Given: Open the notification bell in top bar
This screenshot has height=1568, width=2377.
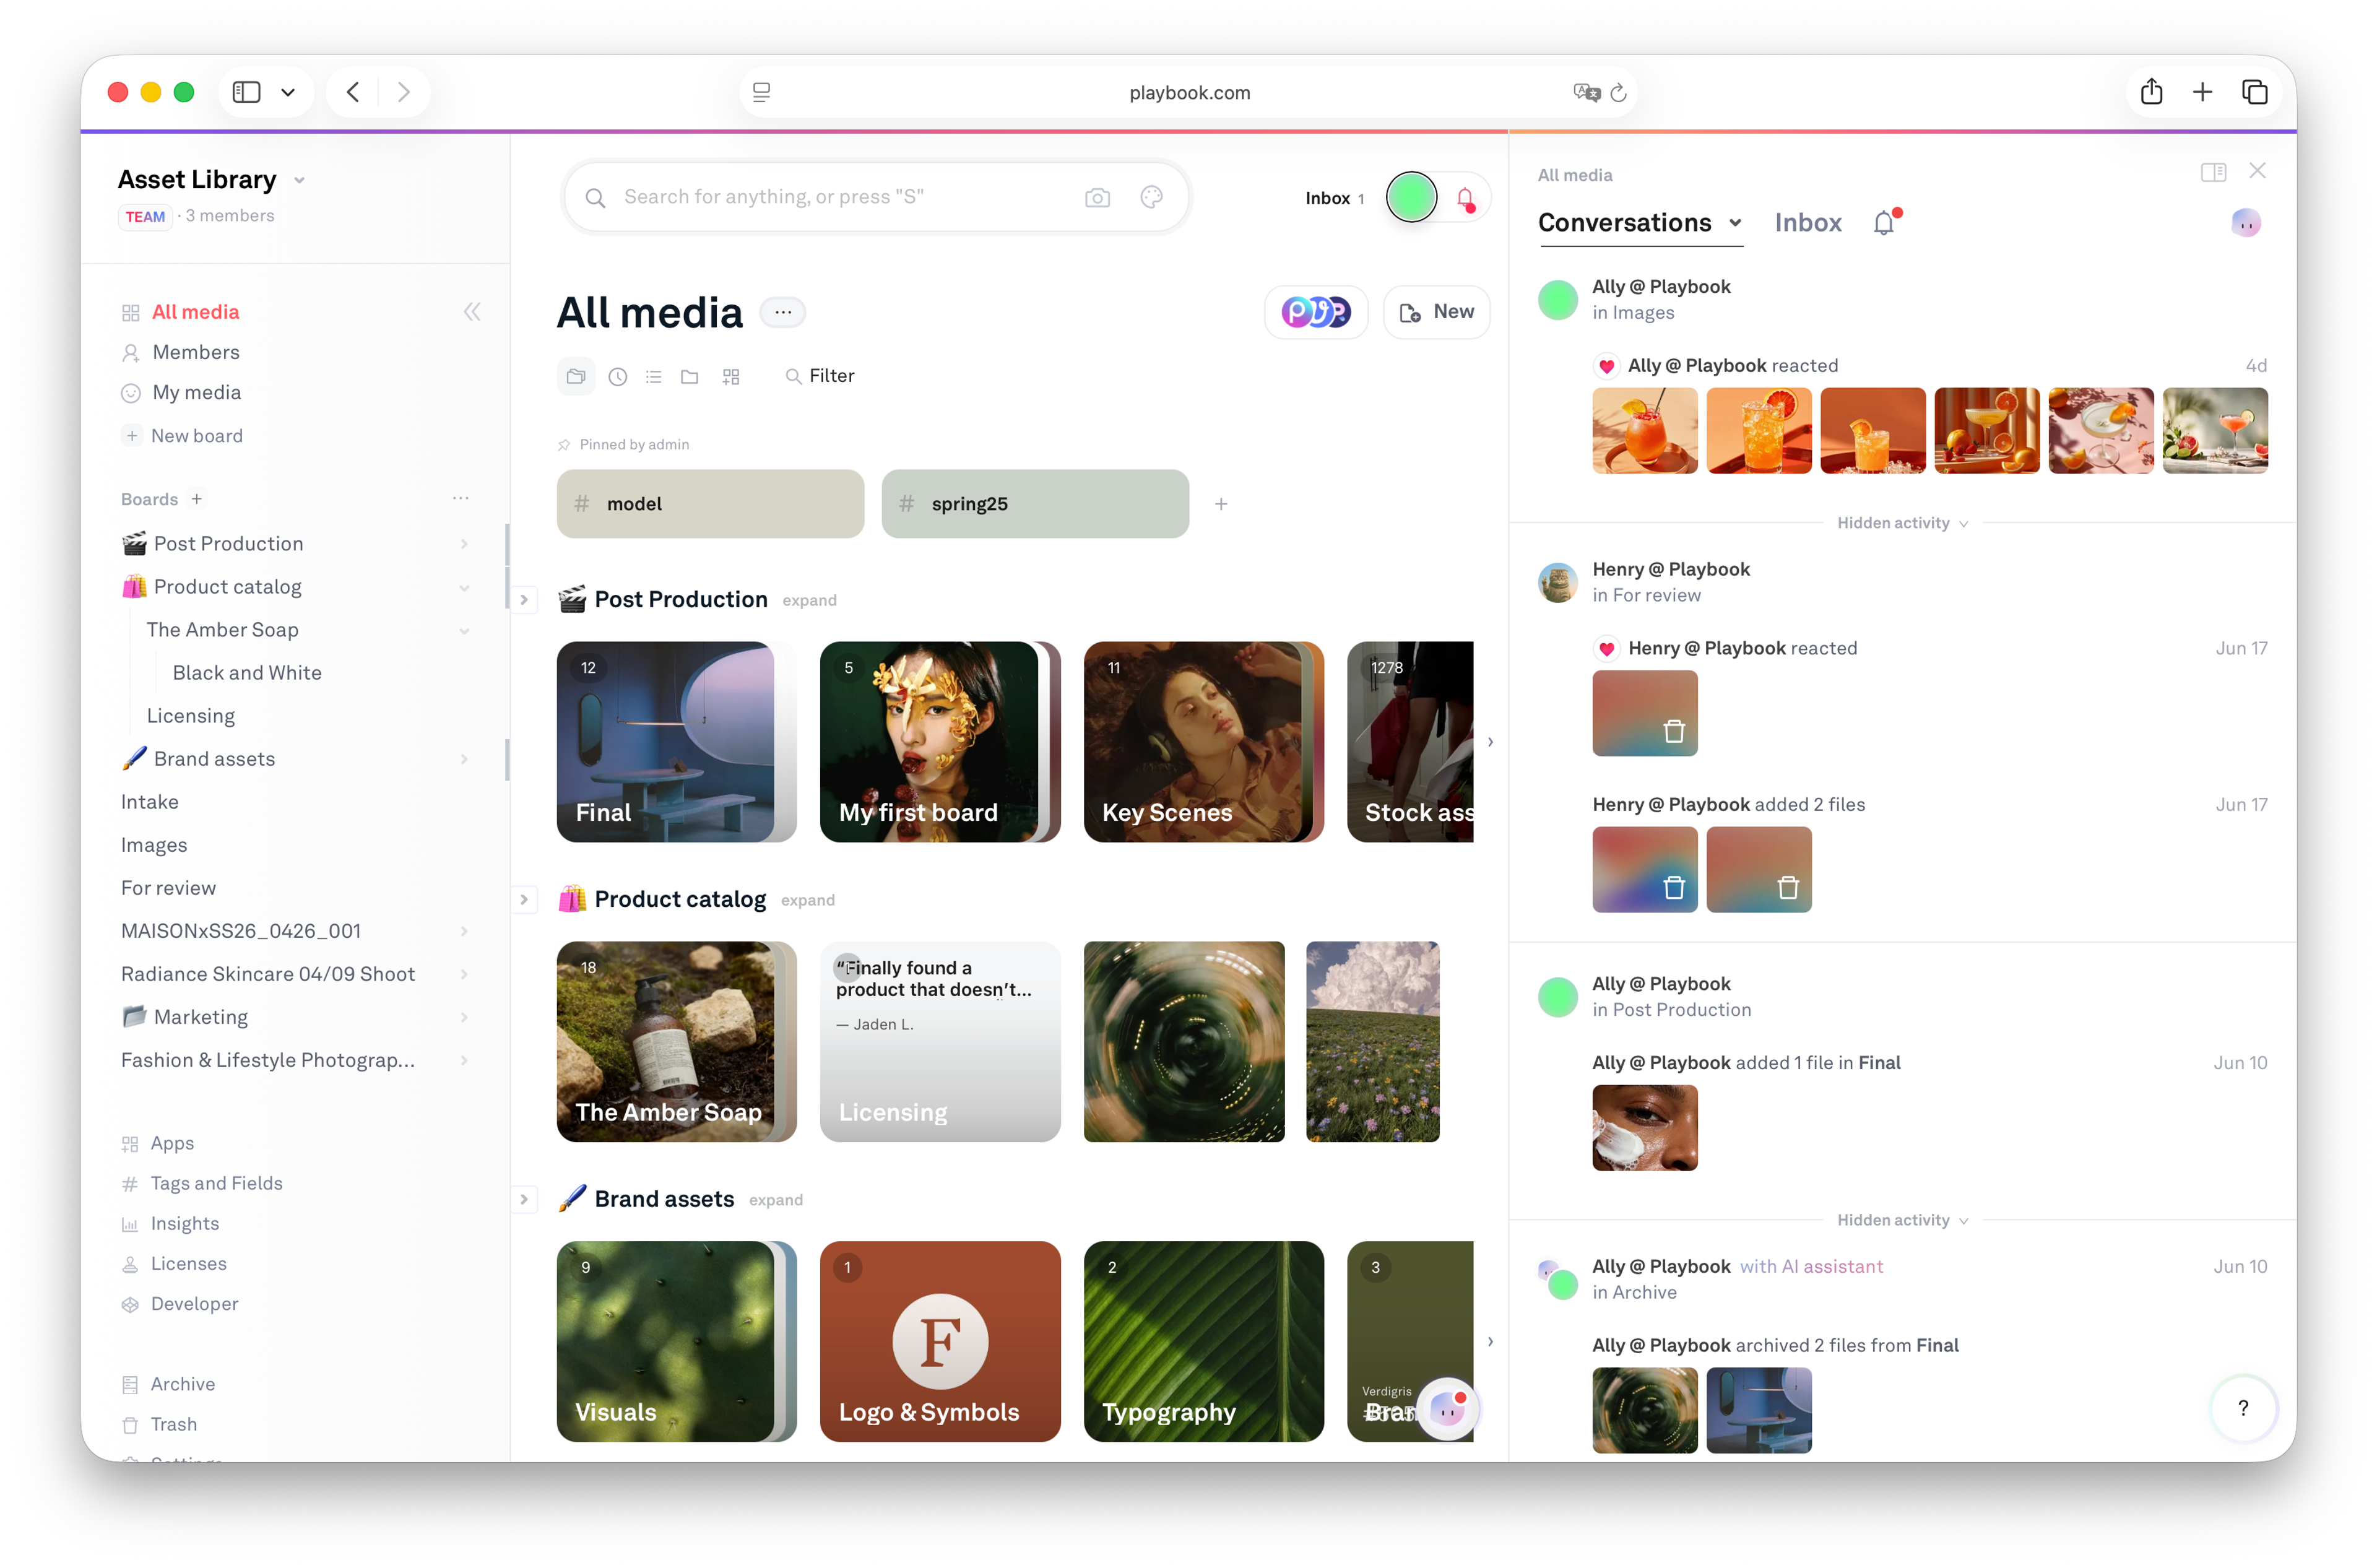Looking at the screenshot, I should 1465,198.
